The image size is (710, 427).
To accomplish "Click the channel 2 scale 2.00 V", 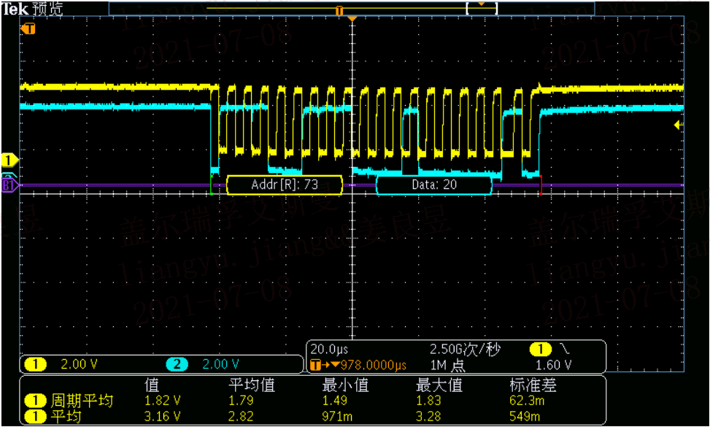I will pyautogui.click(x=220, y=364).
